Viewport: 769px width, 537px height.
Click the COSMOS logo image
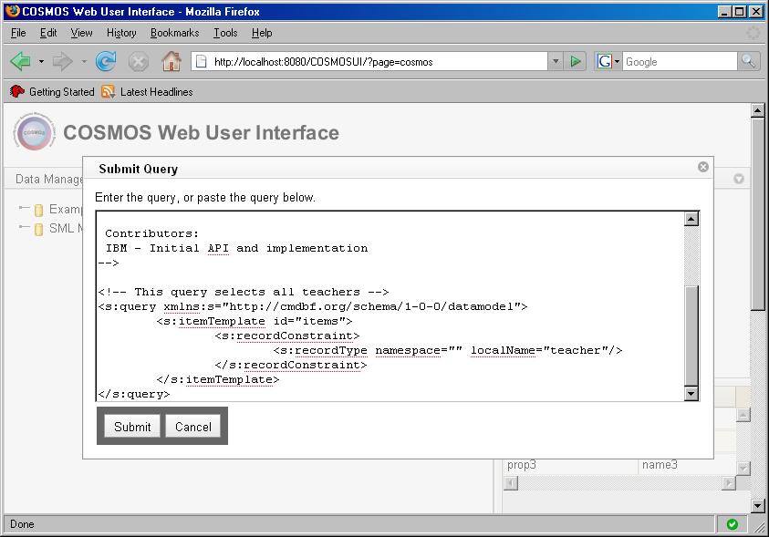pyautogui.click(x=35, y=132)
